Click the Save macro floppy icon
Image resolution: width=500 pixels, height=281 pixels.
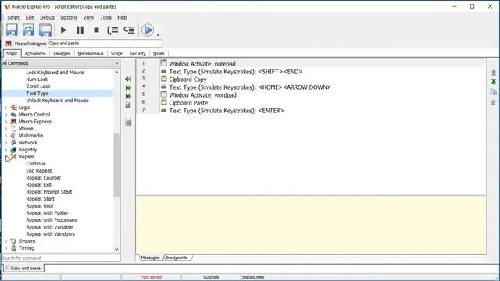point(12,30)
